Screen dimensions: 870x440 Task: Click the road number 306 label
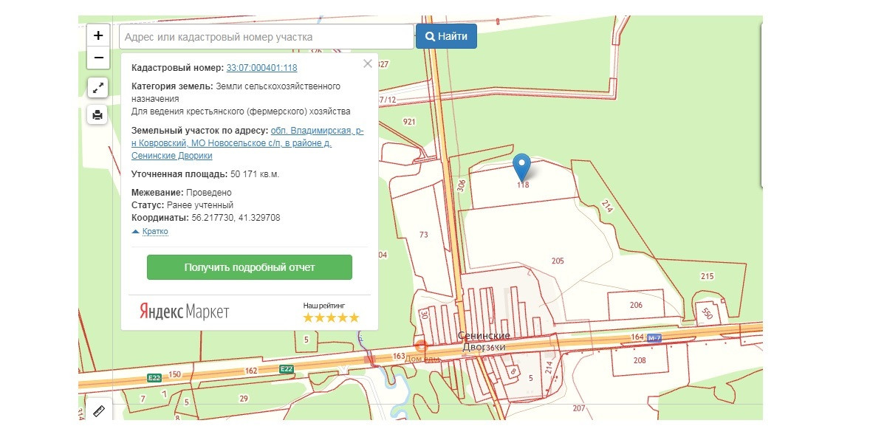click(x=461, y=186)
